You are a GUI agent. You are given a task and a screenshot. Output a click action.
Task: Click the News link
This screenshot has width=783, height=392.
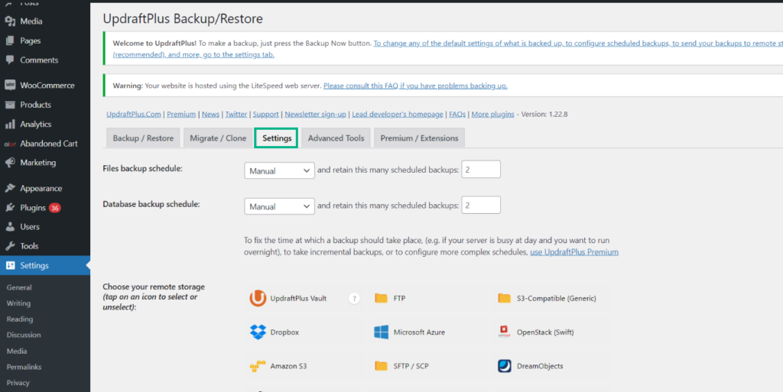[210, 114]
